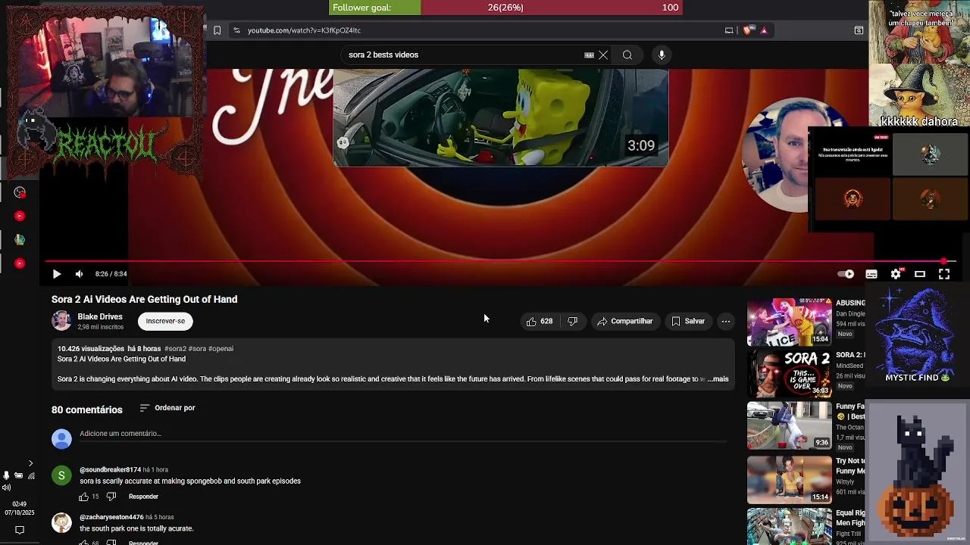Viewport: 970px width, 545px height.
Task: Open @zacharyseaton4476 commenter profile
Action: [x=111, y=517]
